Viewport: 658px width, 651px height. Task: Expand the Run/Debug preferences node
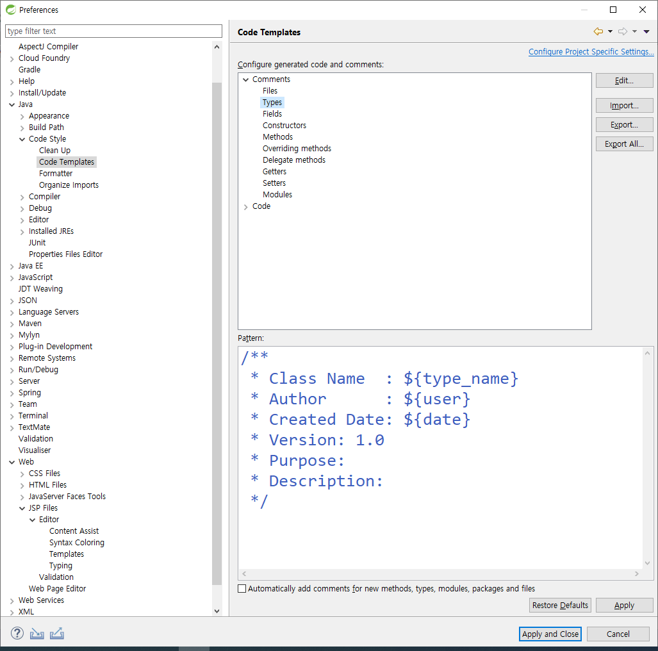tap(12, 370)
